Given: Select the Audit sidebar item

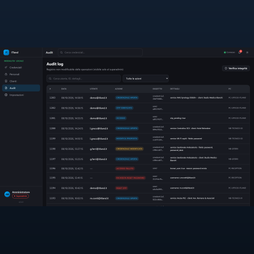Looking at the screenshot, I should point(21,88).
